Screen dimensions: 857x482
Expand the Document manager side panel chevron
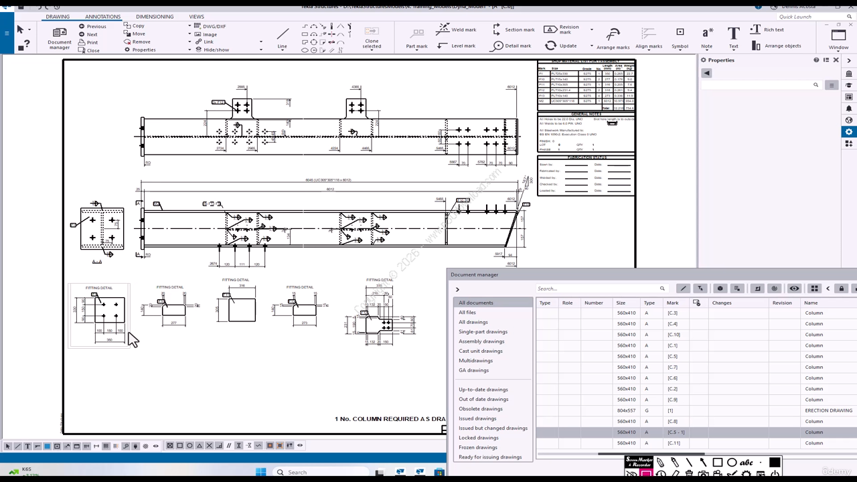click(x=457, y=289)
